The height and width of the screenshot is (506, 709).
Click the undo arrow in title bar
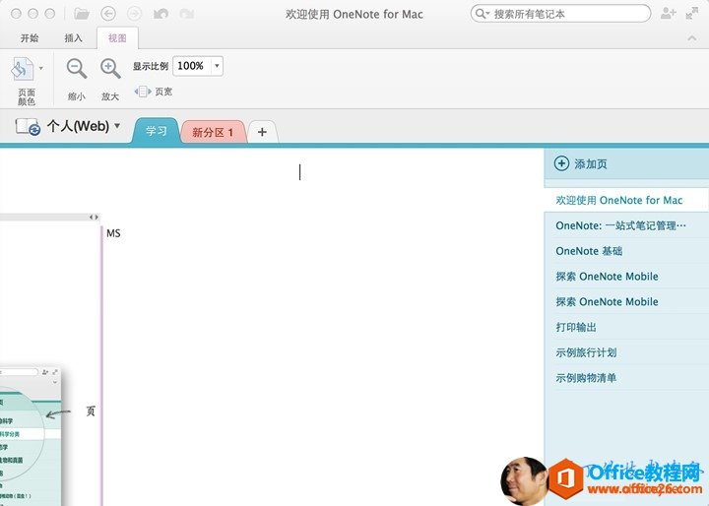[161, 14]
